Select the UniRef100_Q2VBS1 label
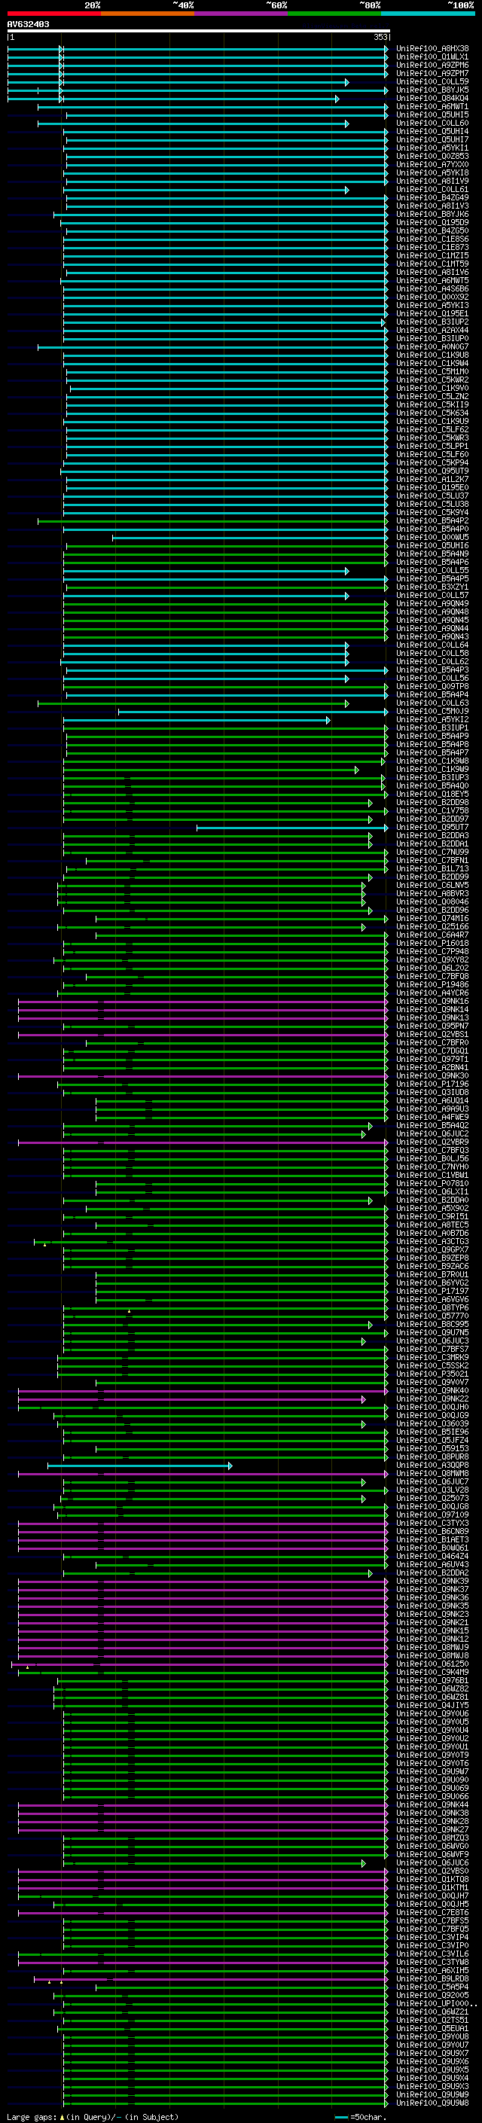 pyautogui.click(x=432, y=1034)
